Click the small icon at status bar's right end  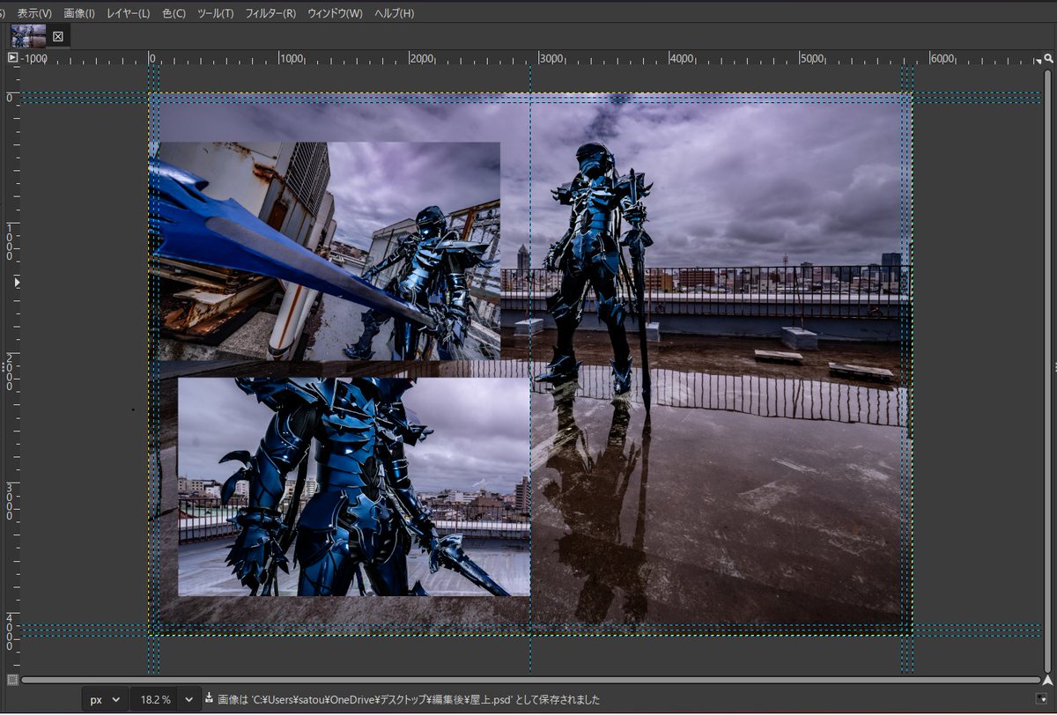[x=1042, y=699]
